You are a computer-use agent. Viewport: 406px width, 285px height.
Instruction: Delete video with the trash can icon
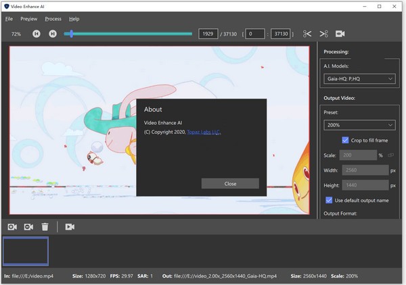pyautogui.click(x=45, y=227)
